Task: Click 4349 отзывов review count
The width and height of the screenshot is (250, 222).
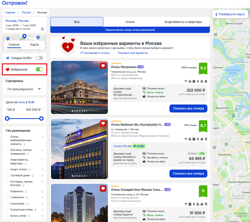Action: click(189, 68)
